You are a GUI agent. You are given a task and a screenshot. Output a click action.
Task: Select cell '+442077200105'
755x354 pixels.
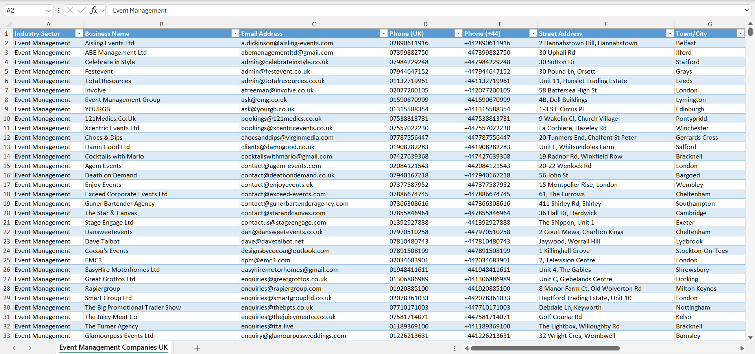500,90
